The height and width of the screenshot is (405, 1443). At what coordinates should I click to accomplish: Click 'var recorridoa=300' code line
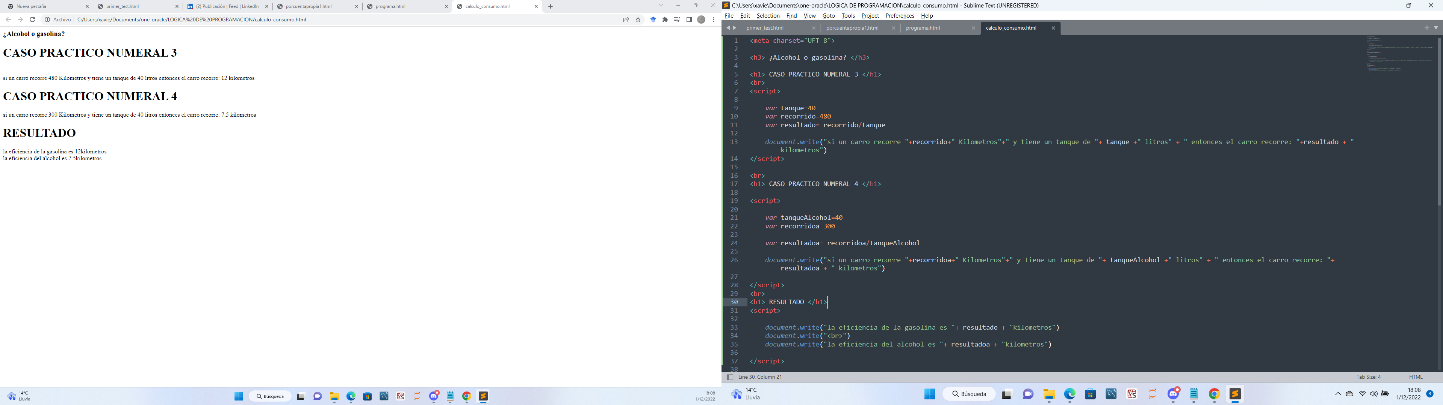[x=800, y=226]
